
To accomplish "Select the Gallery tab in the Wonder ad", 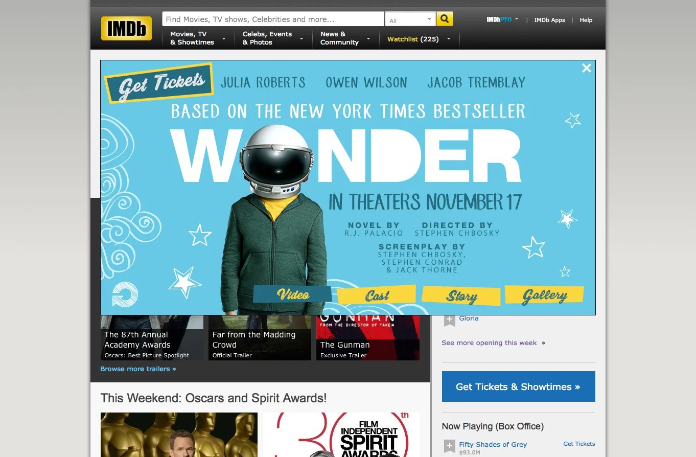I will click(x=544, y=295).
